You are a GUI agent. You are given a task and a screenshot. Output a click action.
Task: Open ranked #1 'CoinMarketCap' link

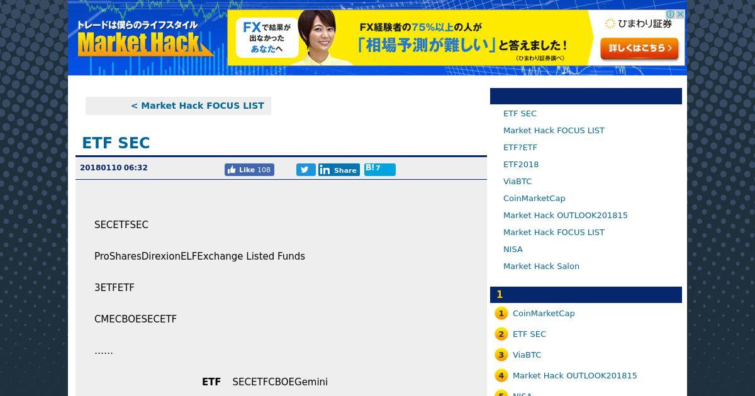[x=544, y=313]
